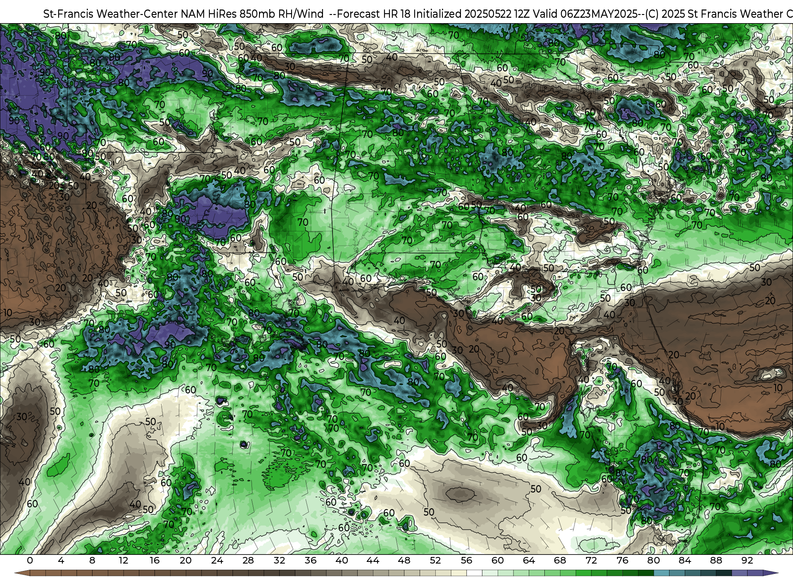The image size is (793, 578).
Task: Click 'St-Francis Weather-Center' in the title
Action: 110,14
